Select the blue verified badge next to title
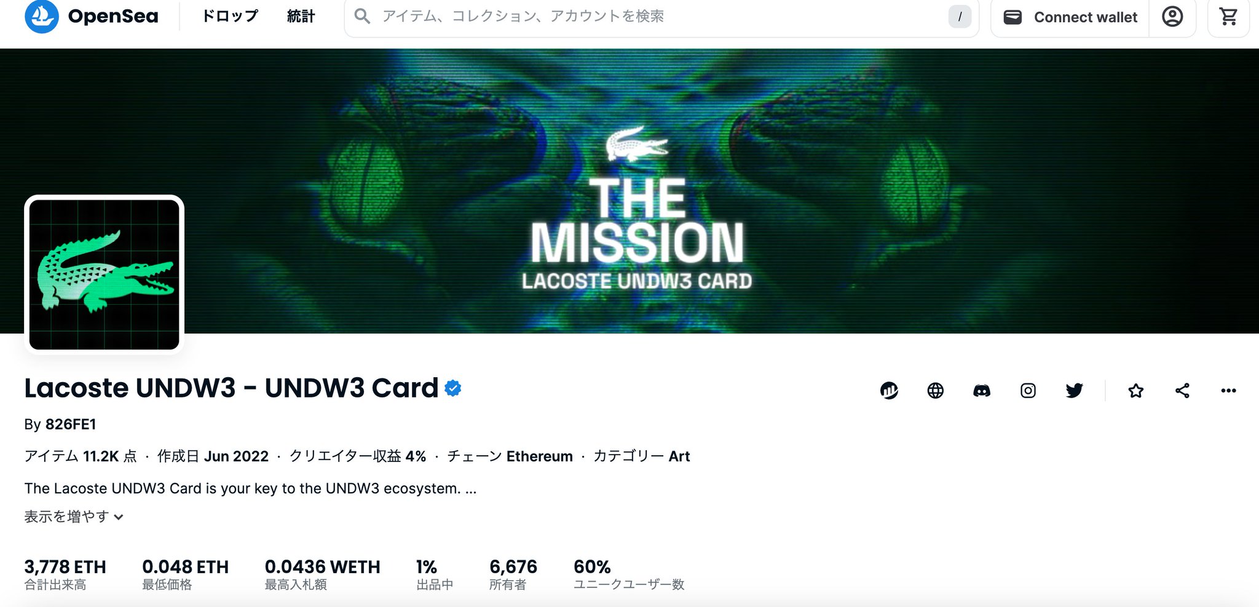 (453, 388)
